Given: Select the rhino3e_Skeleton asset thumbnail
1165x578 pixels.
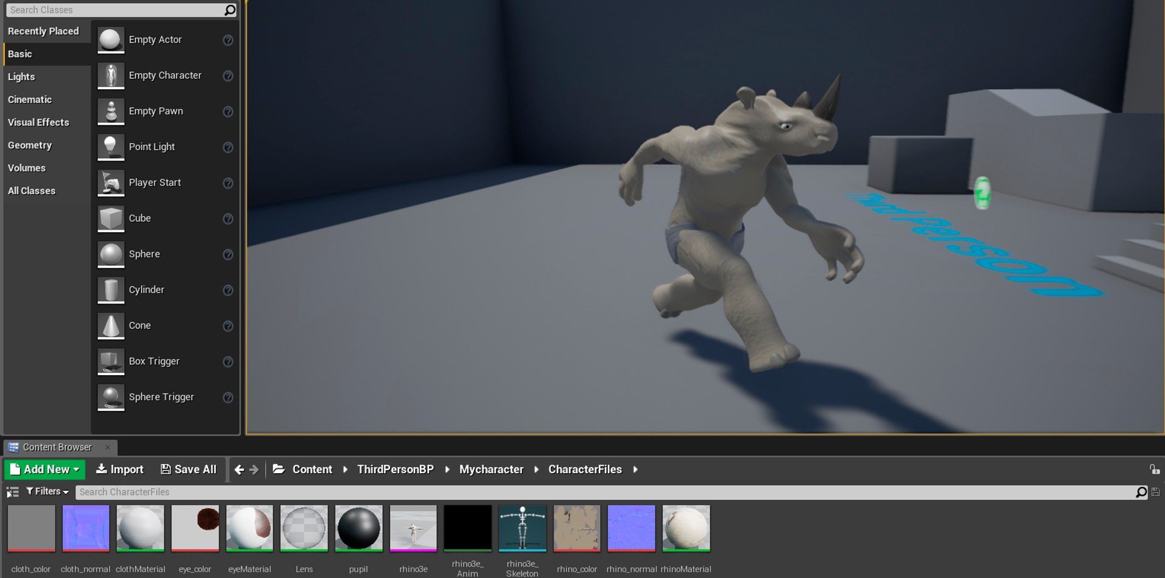Looking at the screenshot, I should [522, 528].
